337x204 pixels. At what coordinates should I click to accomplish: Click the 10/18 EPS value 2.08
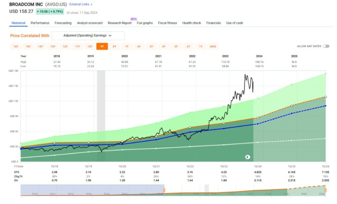pos(55,172)
